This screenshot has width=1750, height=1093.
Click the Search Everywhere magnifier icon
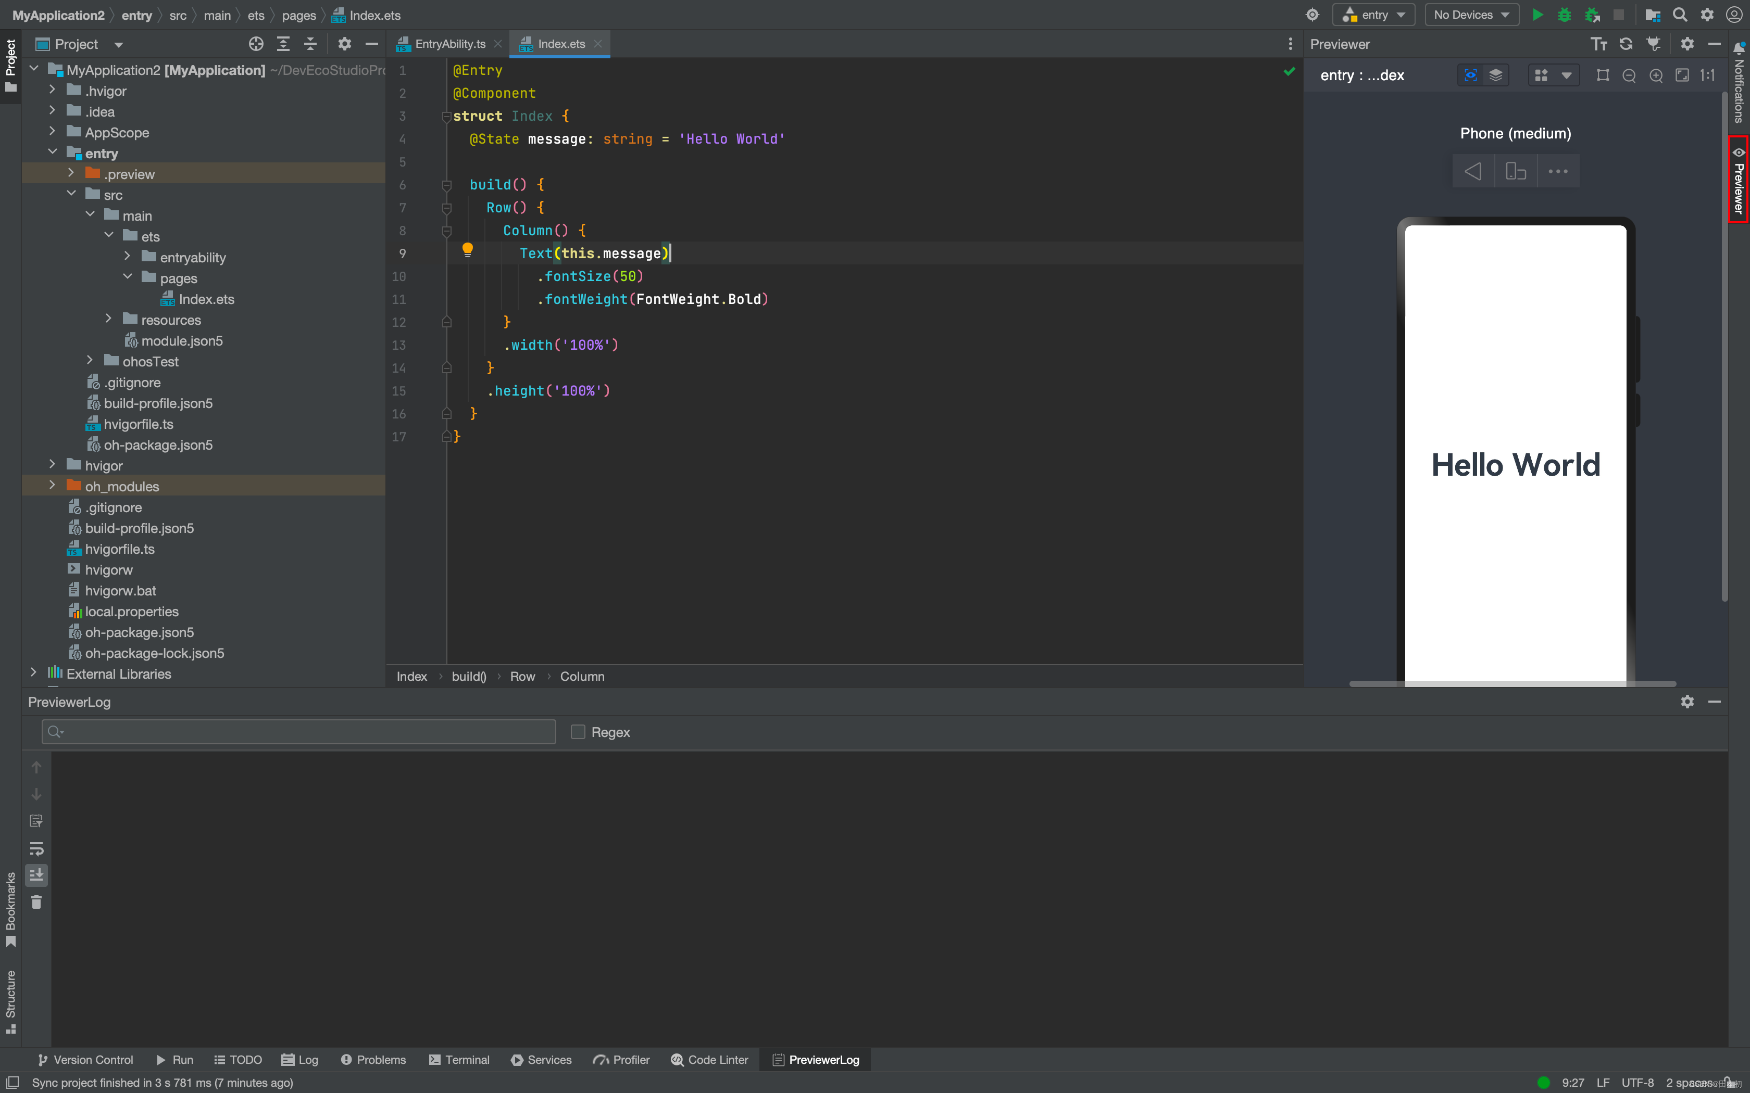click(x=1680, y=15)
